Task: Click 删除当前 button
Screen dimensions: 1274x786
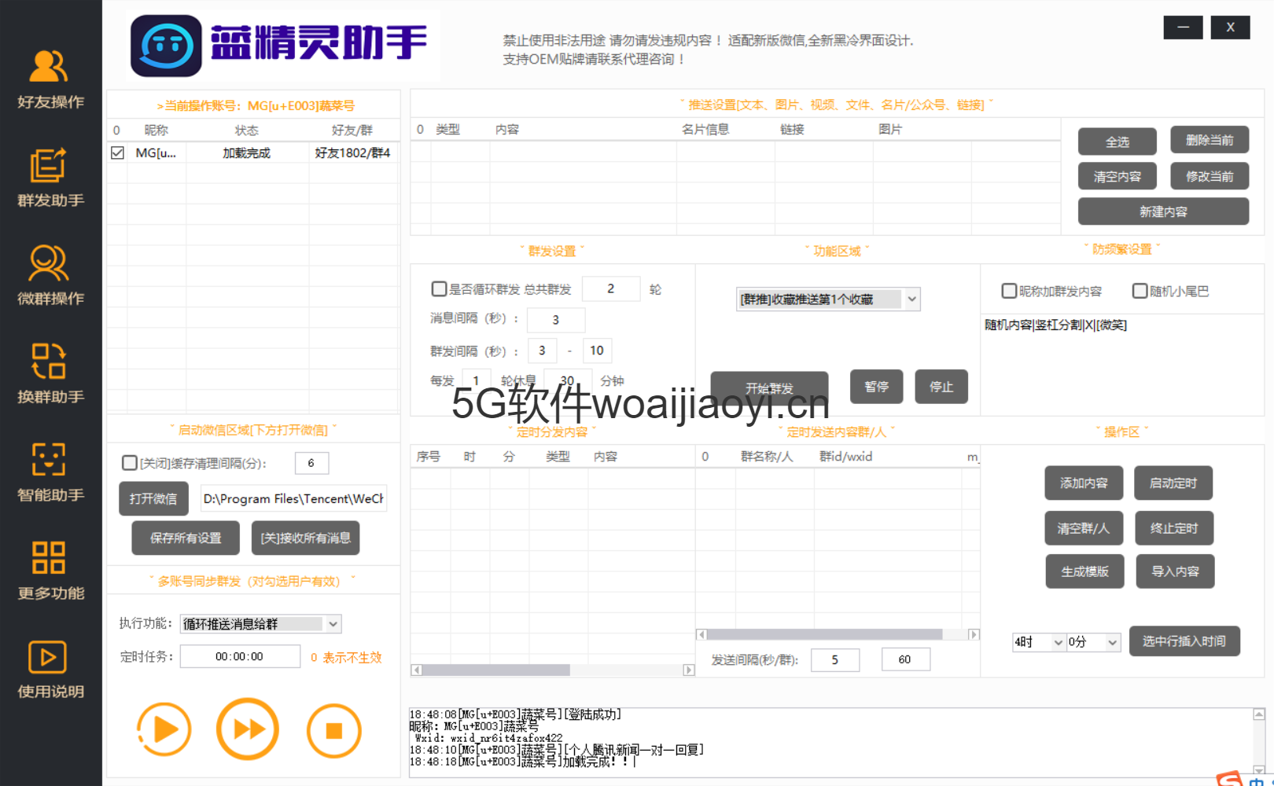Action: click(x=1210, y=140)
